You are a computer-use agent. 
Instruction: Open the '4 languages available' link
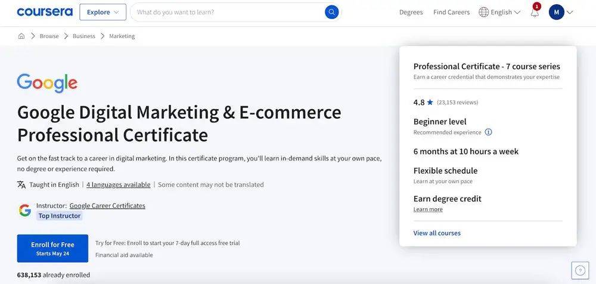(x=118, y=184)
